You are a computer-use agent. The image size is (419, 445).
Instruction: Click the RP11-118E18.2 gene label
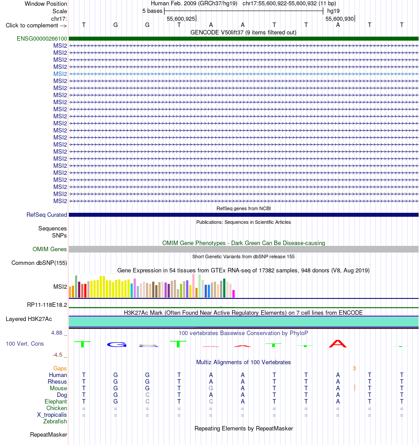pos(47,305)
